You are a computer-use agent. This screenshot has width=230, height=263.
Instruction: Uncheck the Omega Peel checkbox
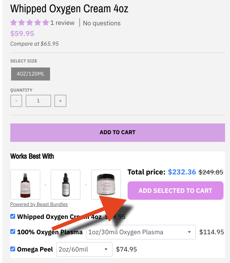13,249
